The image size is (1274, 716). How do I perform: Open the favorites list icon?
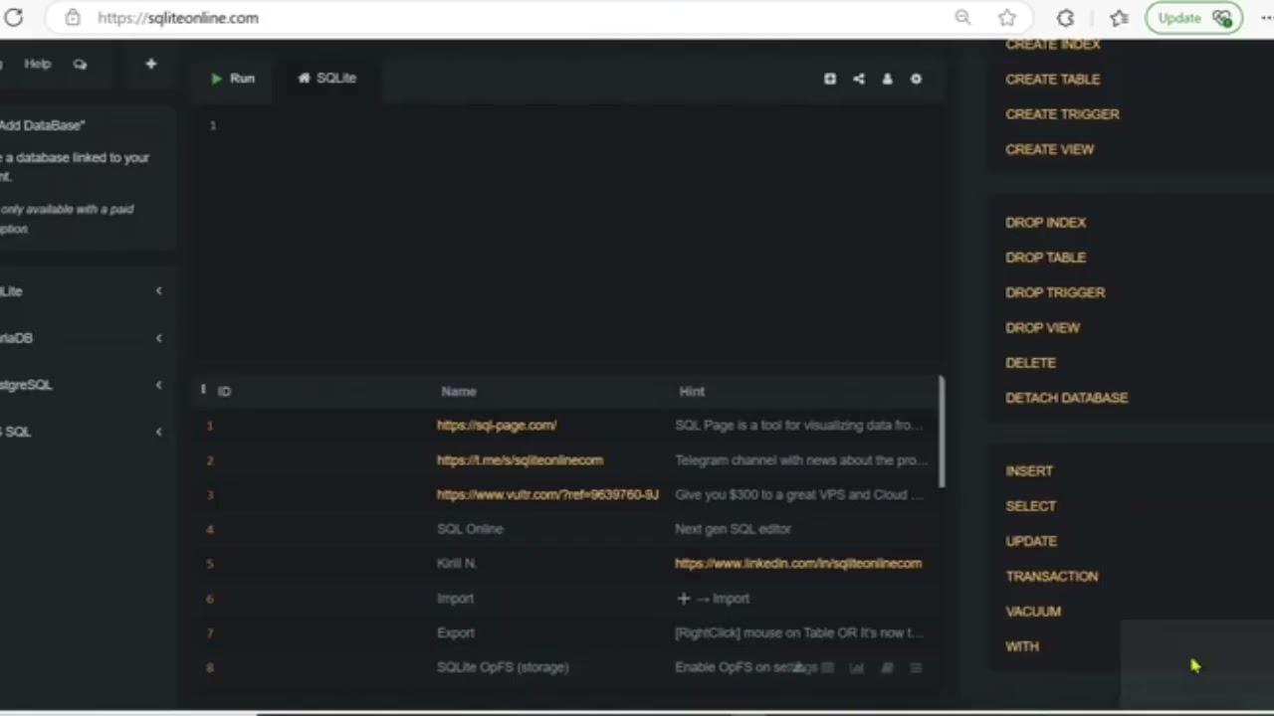tap(1120, 18)
